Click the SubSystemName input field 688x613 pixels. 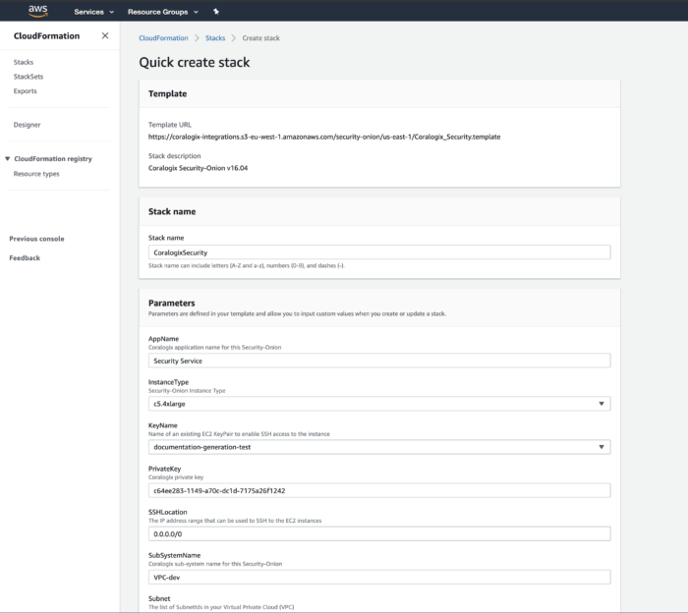pyautogui.click(x=379, y=577)
